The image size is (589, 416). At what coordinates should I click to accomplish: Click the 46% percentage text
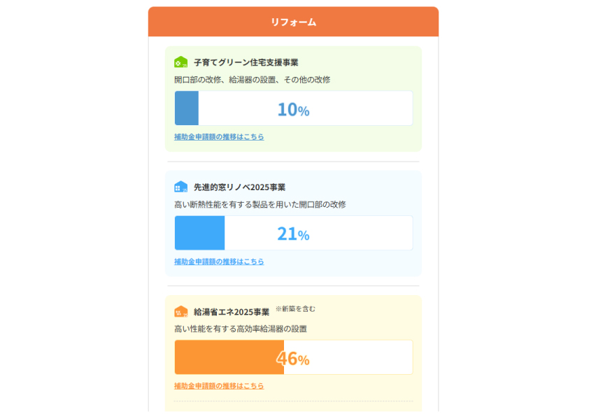293,359
